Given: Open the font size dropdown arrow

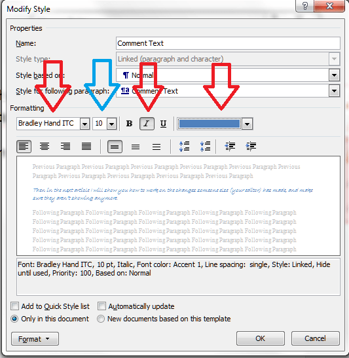Looking at the screenshot, I should 112,124.
